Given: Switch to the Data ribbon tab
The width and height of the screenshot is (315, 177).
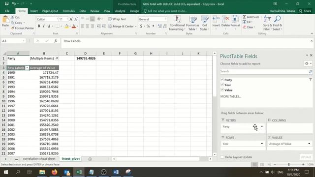Looking at the screenshot, I should coord(82,11).
